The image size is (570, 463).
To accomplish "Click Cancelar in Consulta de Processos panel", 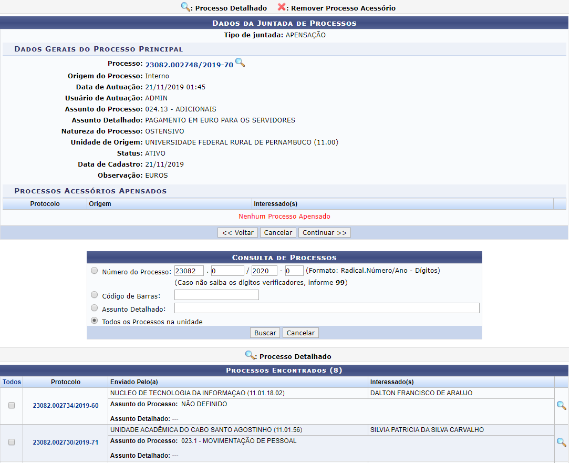I will 300,333.
